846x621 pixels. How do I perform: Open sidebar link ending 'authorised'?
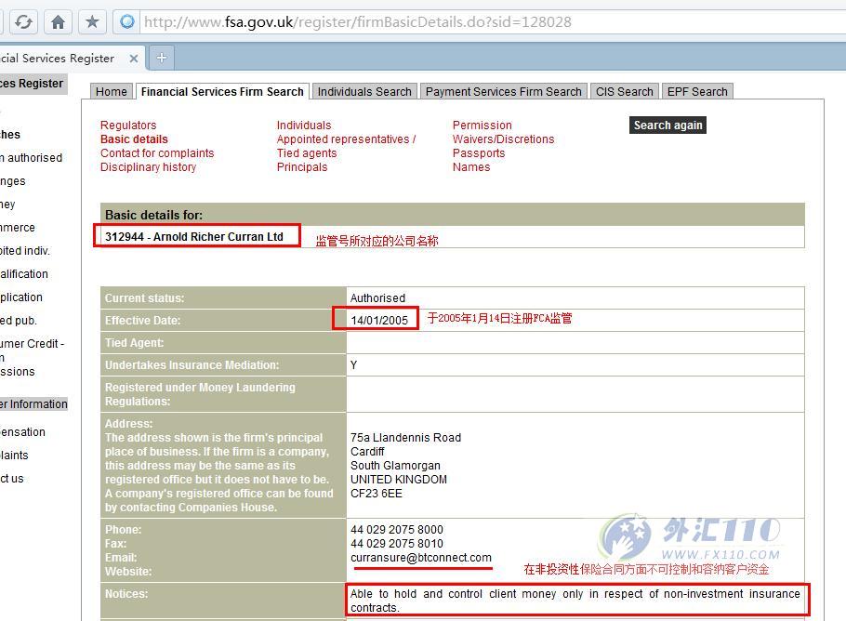click(32, 158)
